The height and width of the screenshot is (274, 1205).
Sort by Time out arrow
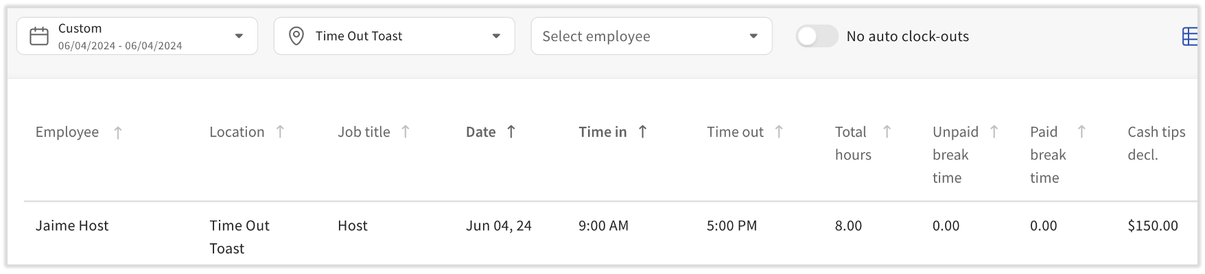(779, 132)
